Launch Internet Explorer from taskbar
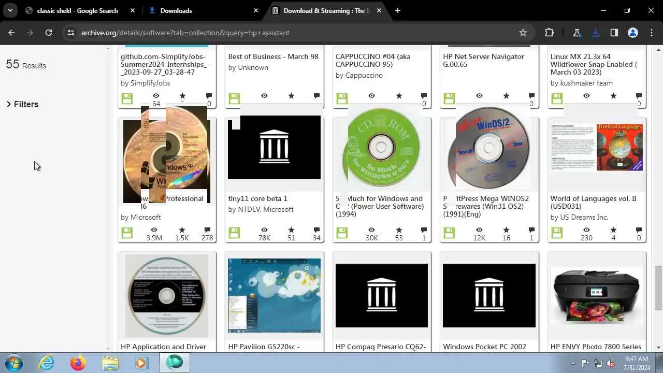 [47, 363]
